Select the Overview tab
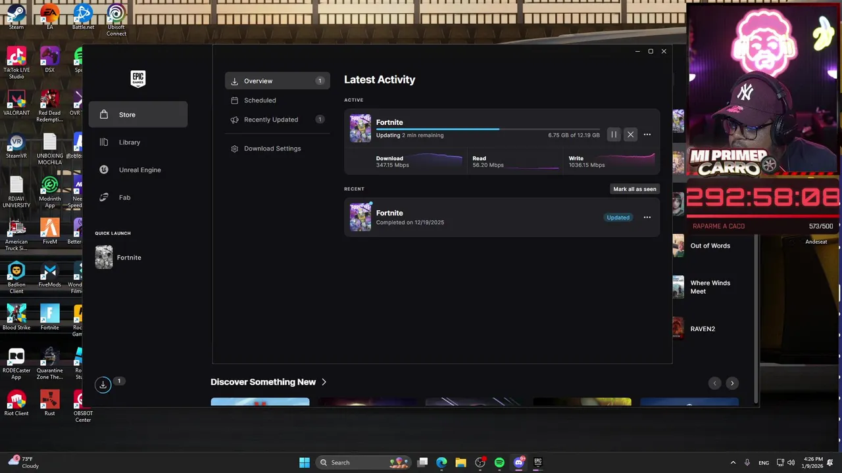This screenshot has width=842, height=473. click(x=277, y=81)
